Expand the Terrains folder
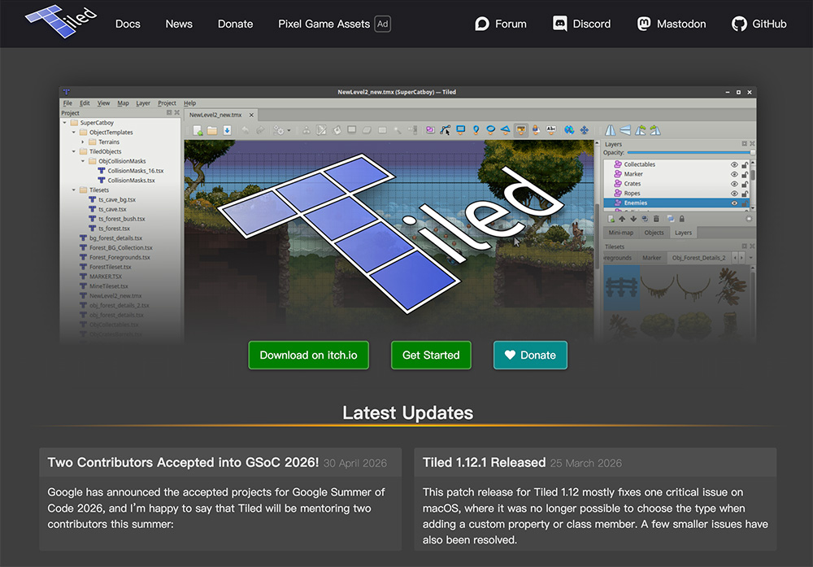813x567 pixels. pyautogui.click(x=83, y=142)
